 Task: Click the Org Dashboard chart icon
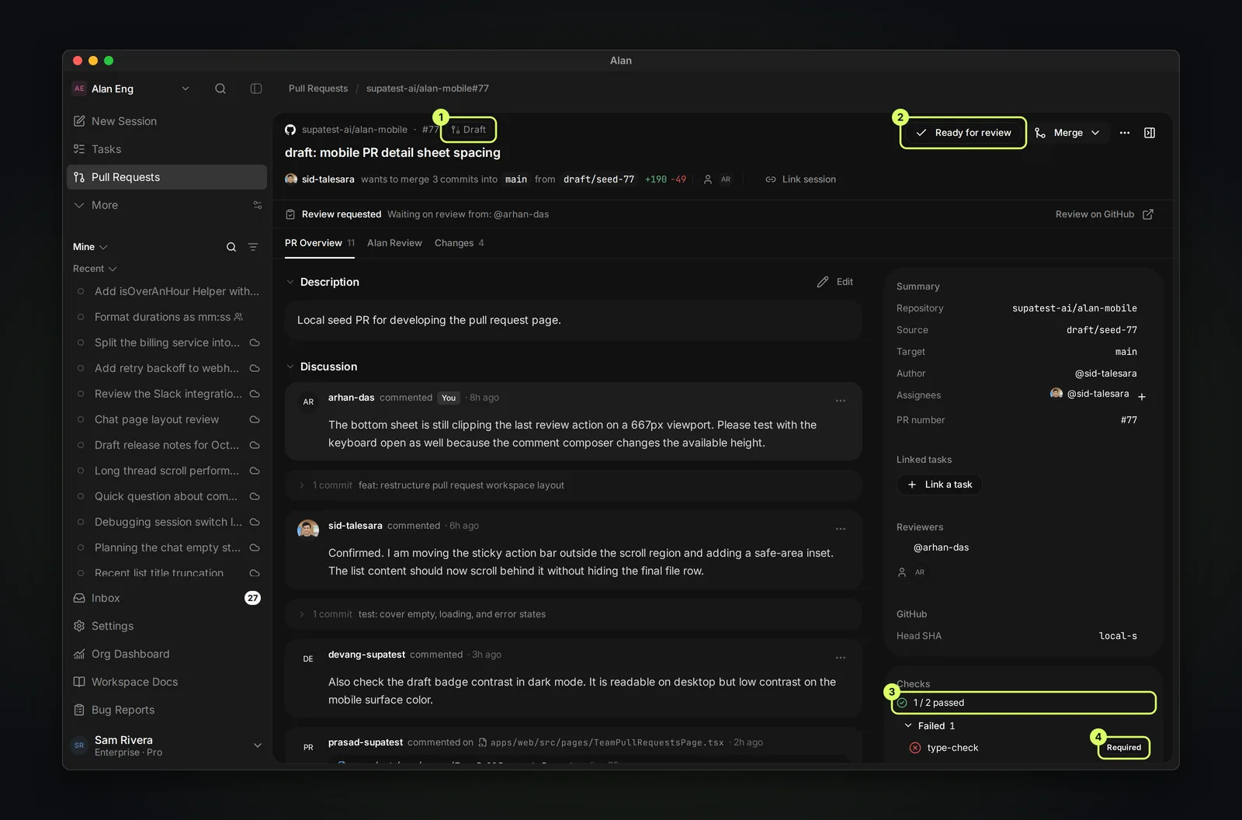79,654
